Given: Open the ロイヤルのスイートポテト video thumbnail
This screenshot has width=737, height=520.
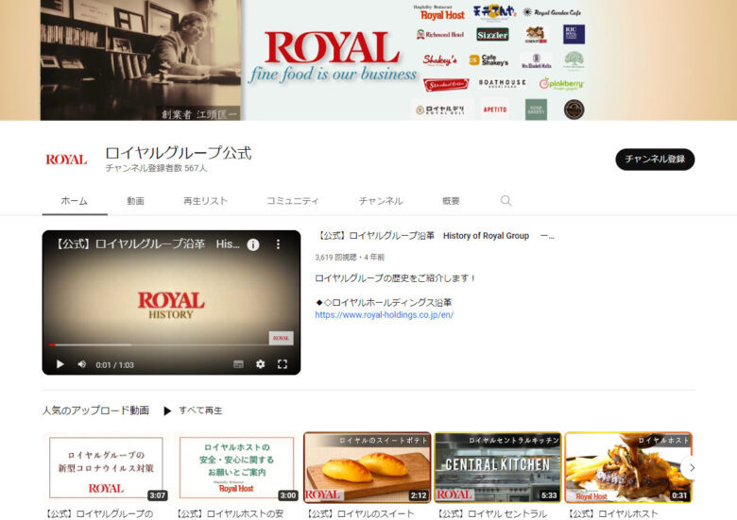Looking at the screenshot, I should (368, 467).
